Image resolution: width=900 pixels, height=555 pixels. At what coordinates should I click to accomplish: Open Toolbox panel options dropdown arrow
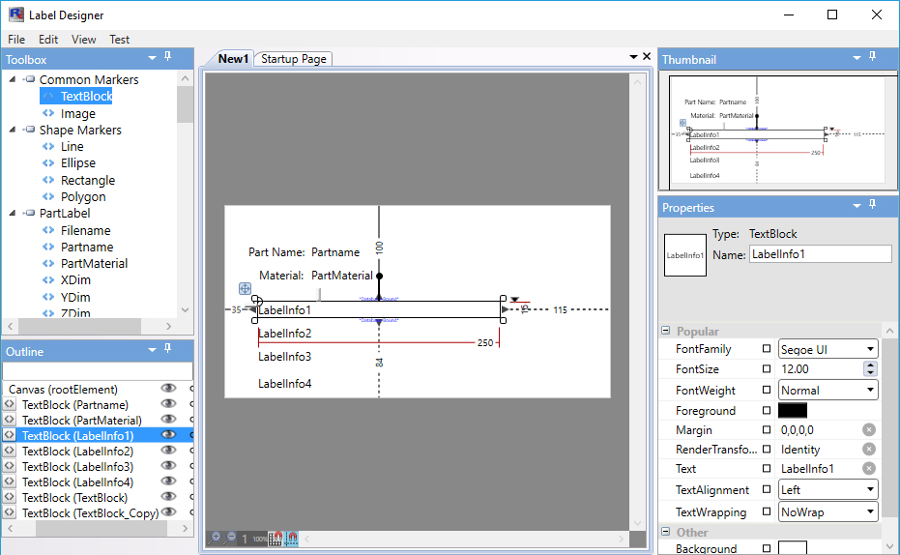point(152,57)
